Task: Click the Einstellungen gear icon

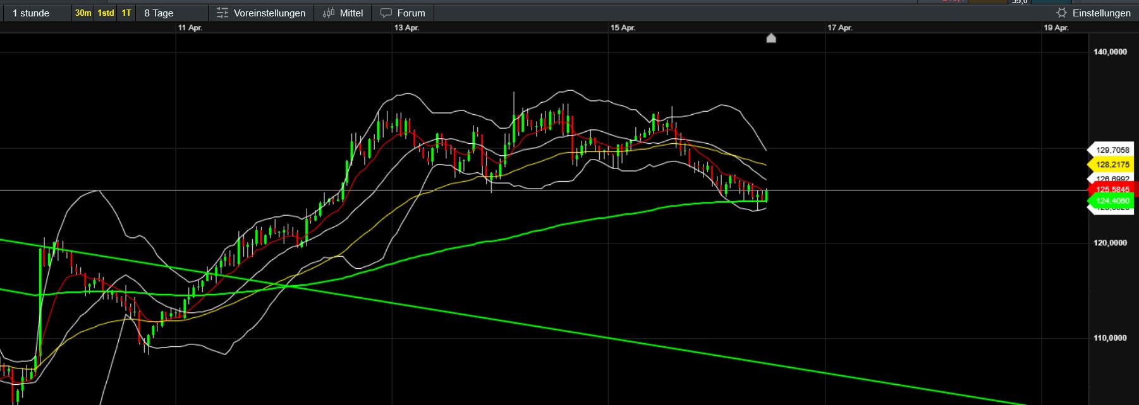Action: [1061, 13]
